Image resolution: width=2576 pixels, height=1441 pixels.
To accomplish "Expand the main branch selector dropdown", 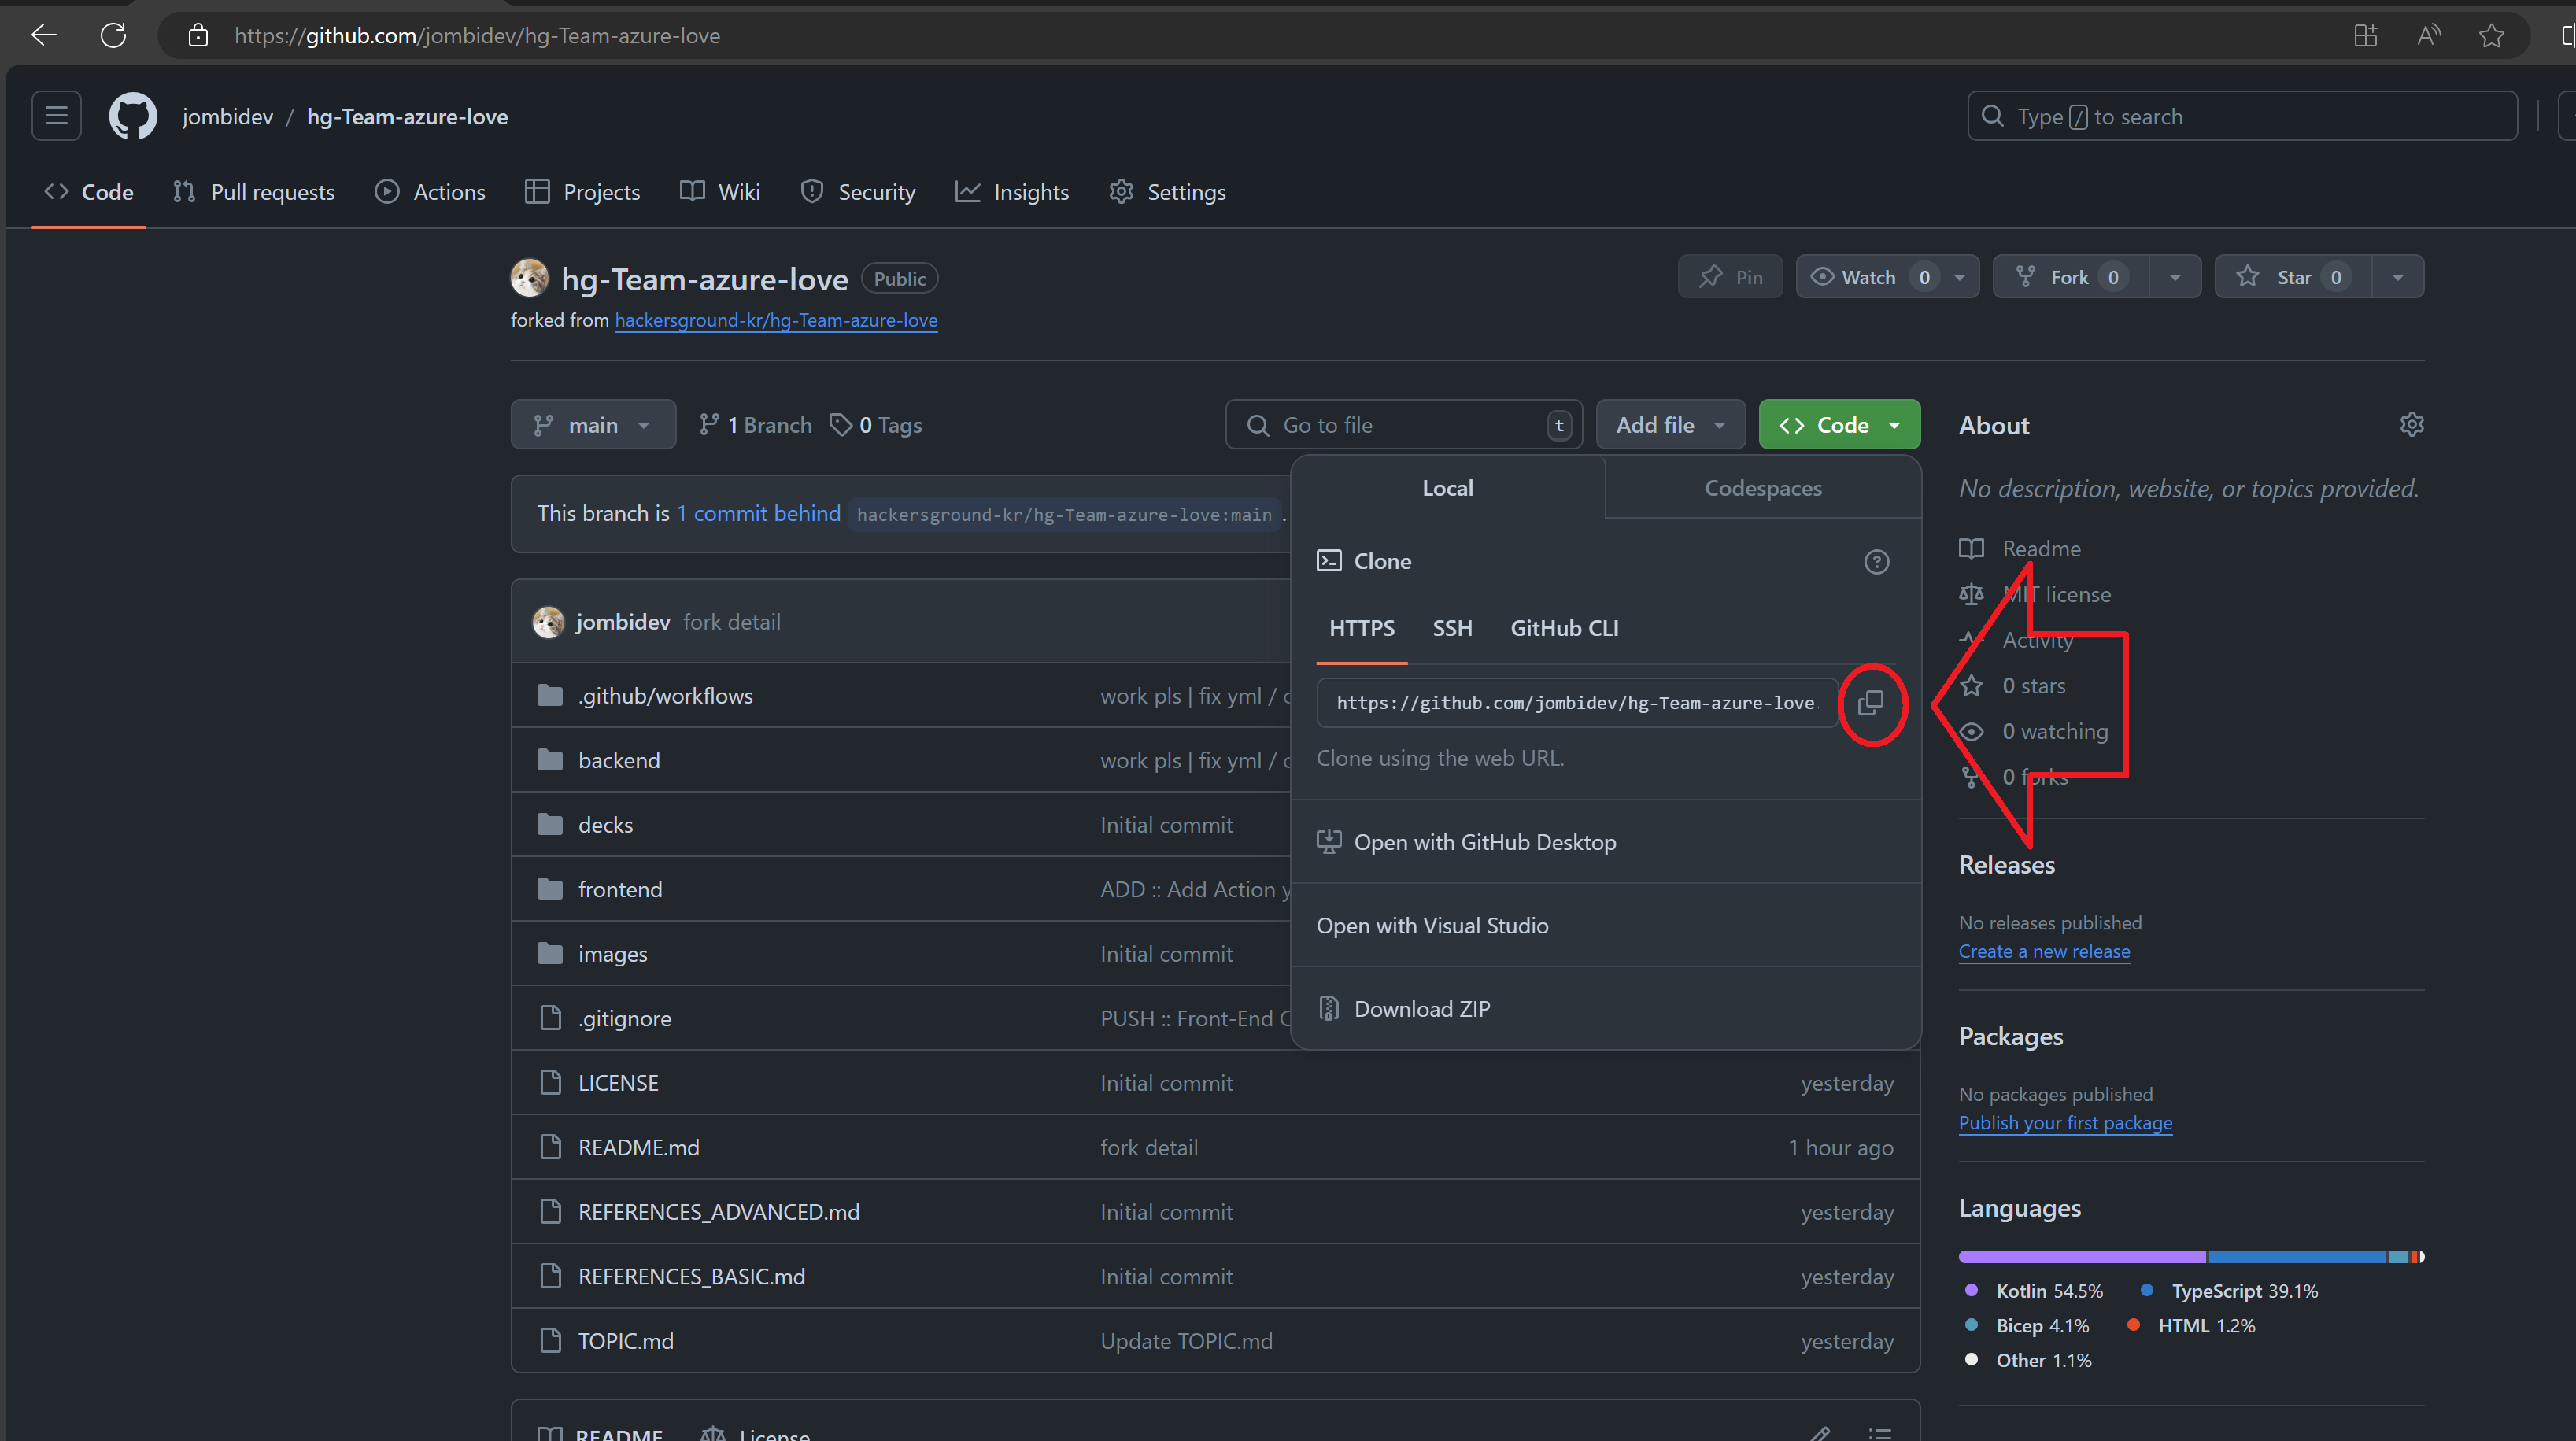I will 593,425.
